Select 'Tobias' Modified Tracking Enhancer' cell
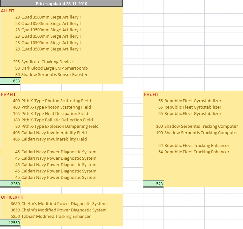The image size is (243, 229). pyautogui.click(x=56, y=216)
